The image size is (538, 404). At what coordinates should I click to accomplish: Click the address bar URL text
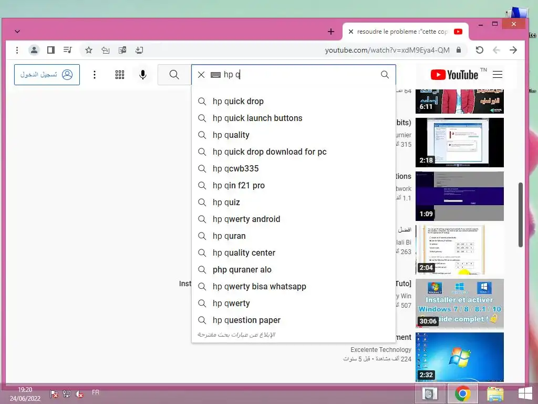387,50
